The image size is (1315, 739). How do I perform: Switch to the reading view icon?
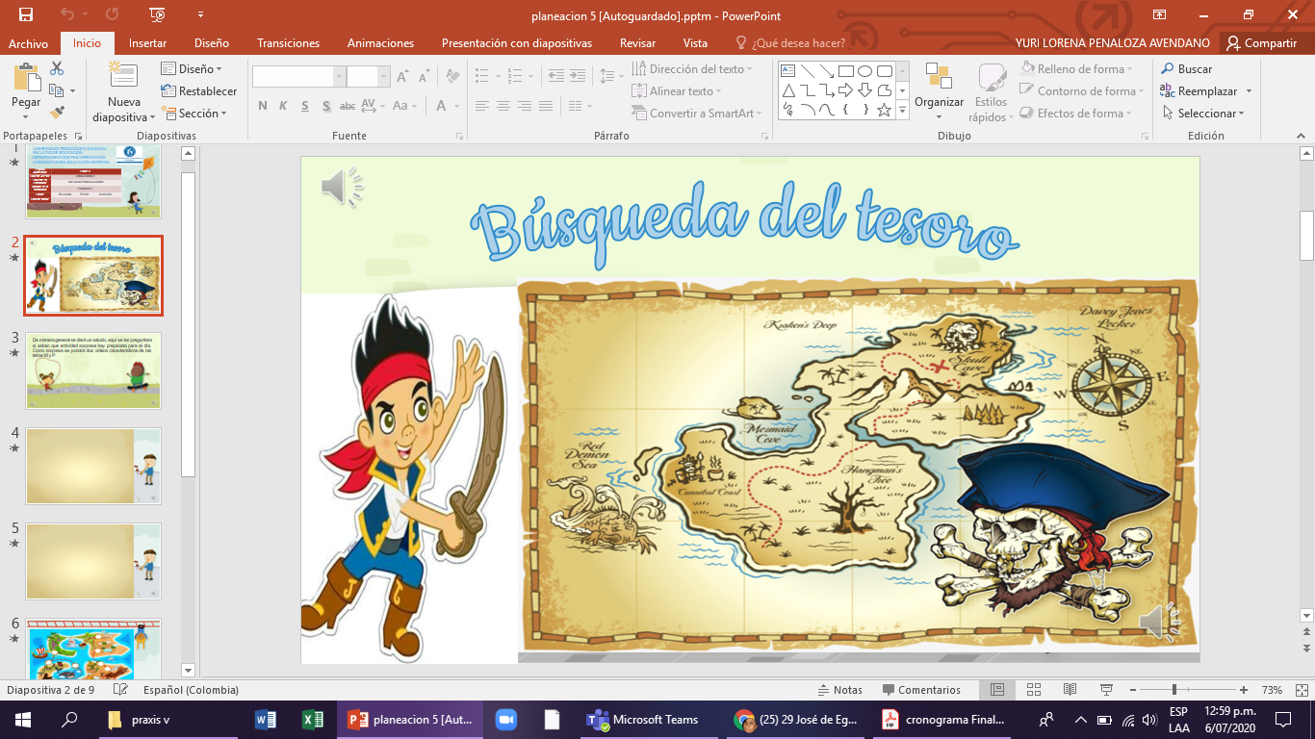(1070, 690)
